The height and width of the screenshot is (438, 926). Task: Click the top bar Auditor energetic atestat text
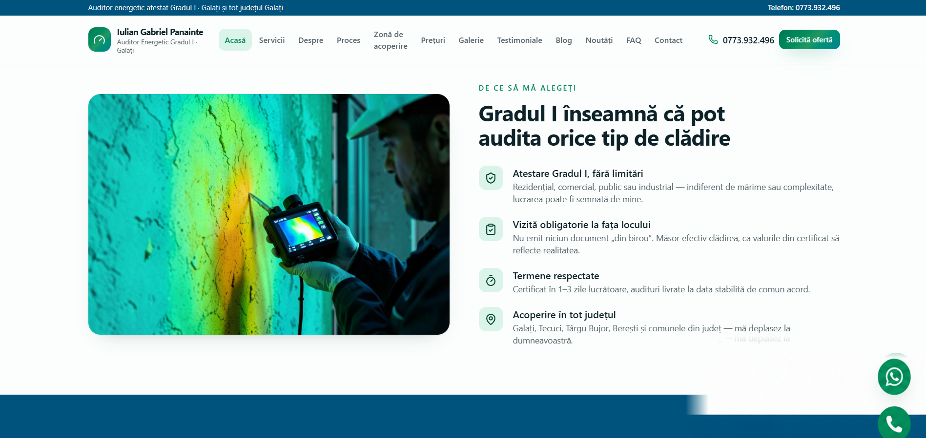click(185, 8)
